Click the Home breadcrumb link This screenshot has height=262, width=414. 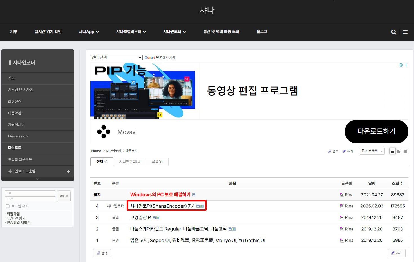pos(96,151)
